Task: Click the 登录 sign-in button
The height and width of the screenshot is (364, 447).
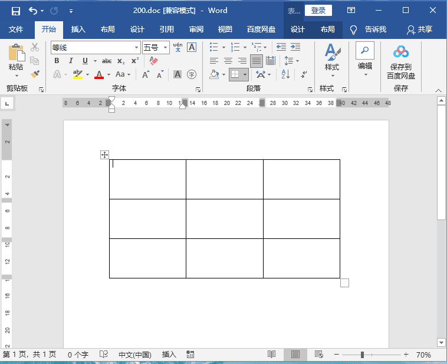Action: 318,11
